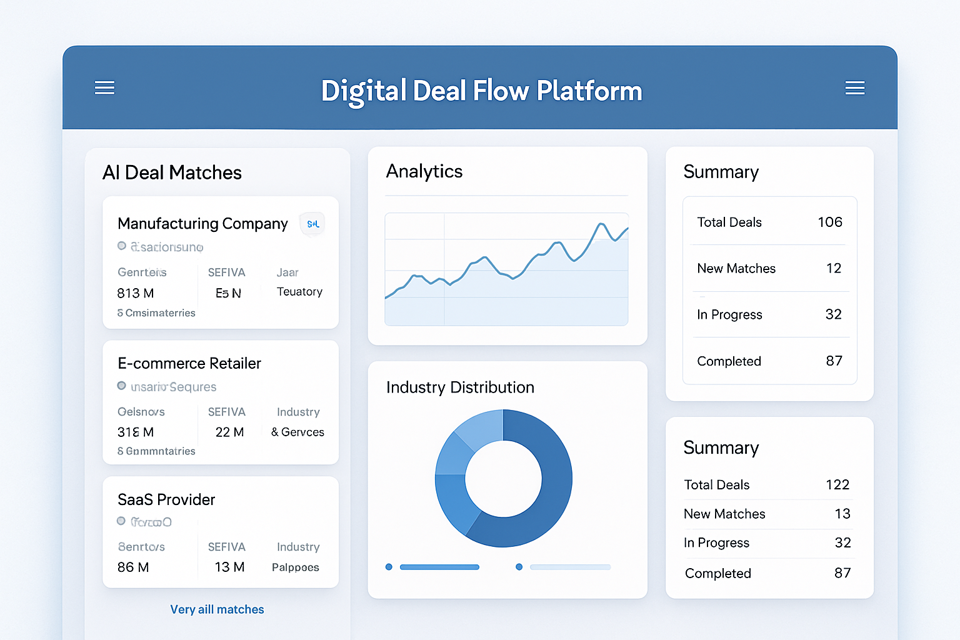Select the 'AI Deal Matches' panel header
Image resolution: width=960 pixels, height=640 pixels.
click(x=172, y=172)
